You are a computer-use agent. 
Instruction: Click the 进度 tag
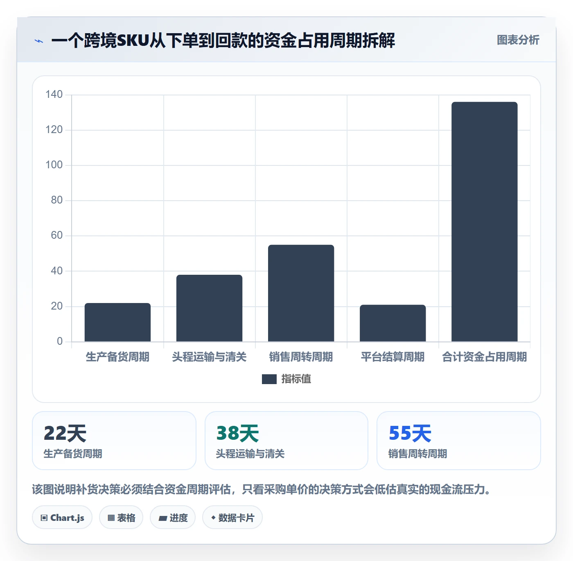coord(173,518)
